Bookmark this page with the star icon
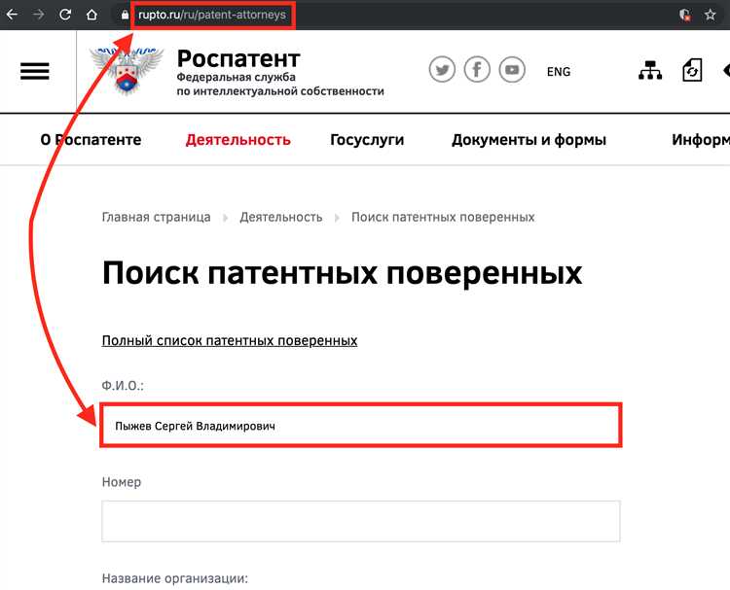 [x=710, y=15]
